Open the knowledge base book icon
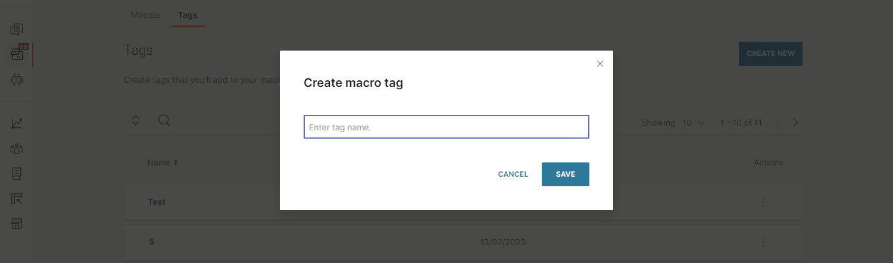 pos(17,174)
